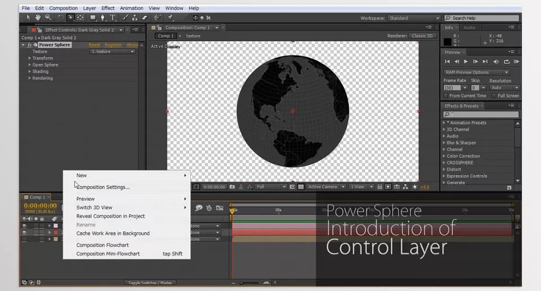
Task: Choose Reveal Composition in Project
Action: 110,216
